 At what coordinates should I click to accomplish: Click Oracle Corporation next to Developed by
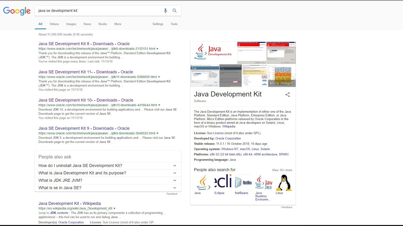pyautogui.click(x=228, y=138)
